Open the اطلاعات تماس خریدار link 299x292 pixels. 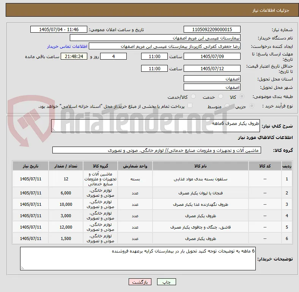(x=67, y=46)
